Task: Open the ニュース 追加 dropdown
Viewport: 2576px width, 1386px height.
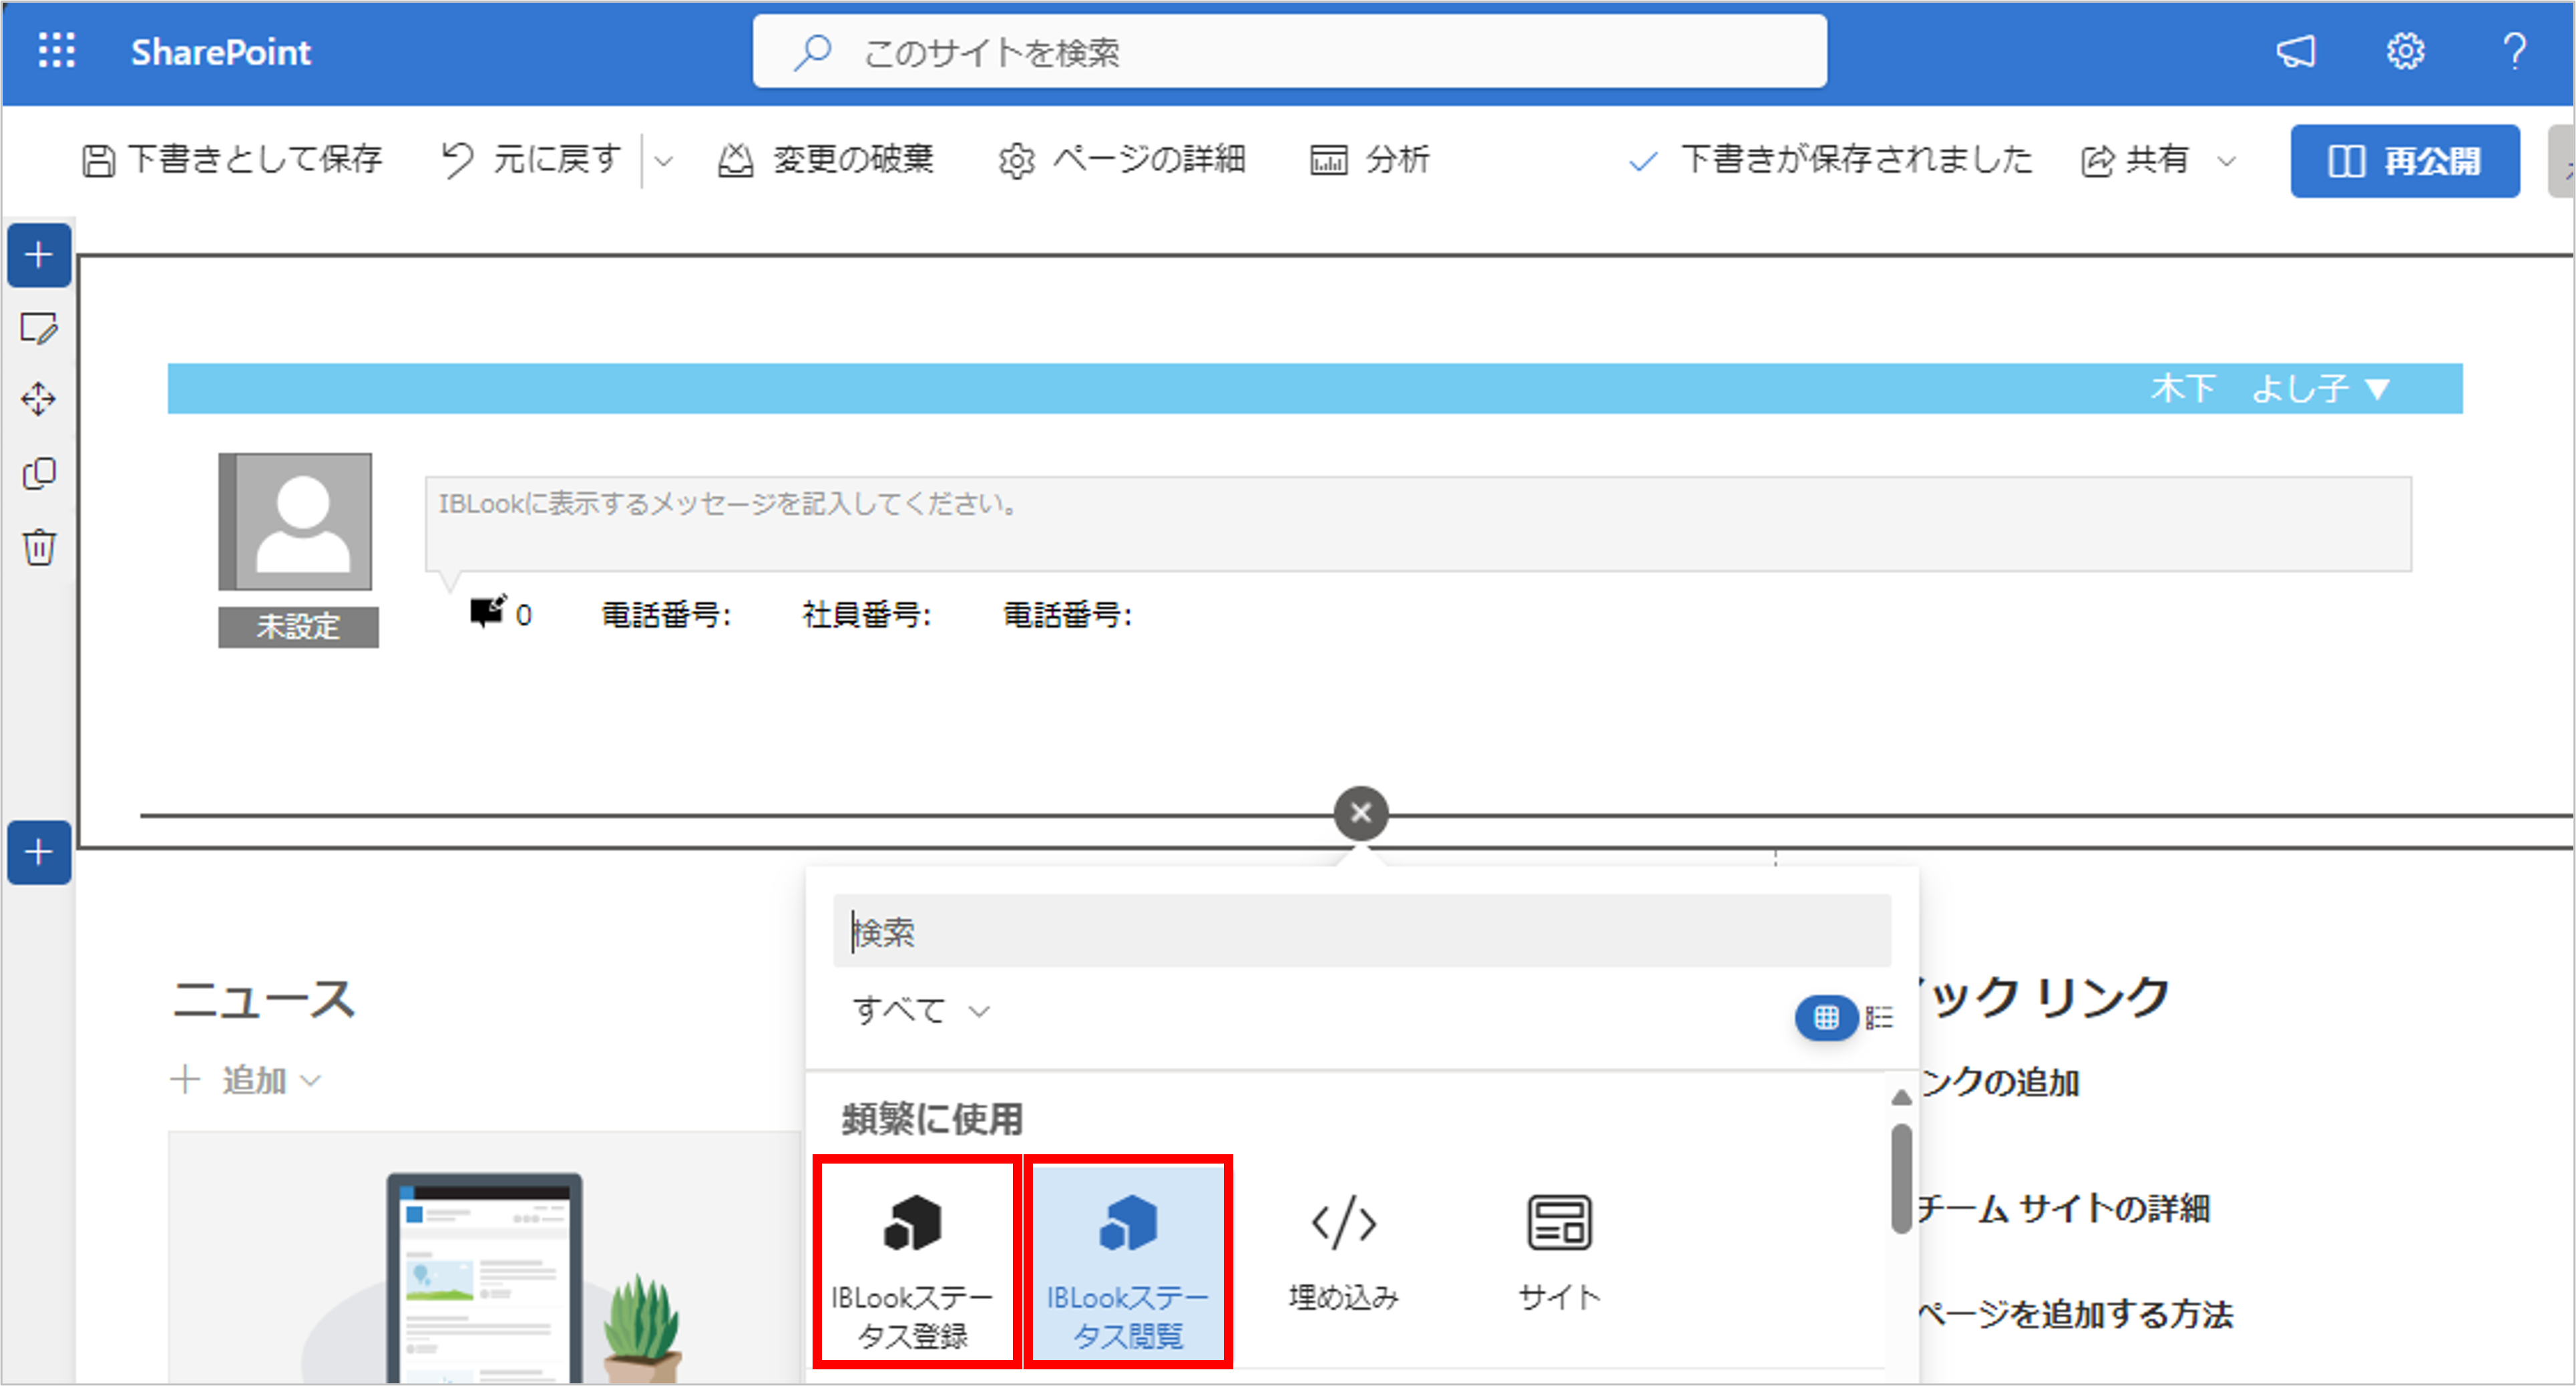Action: (x=246, y=1081)
